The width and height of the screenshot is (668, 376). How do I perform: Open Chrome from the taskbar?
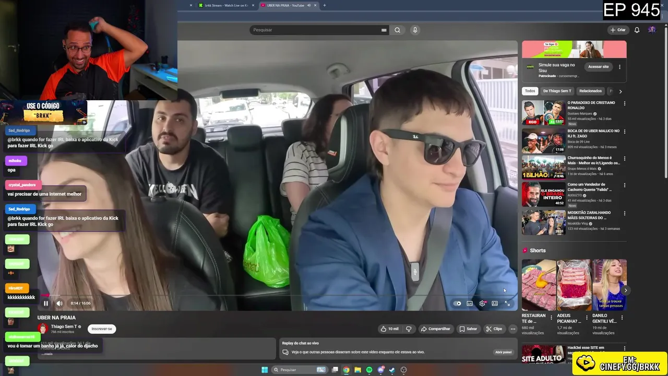click(x=346, y=370)
